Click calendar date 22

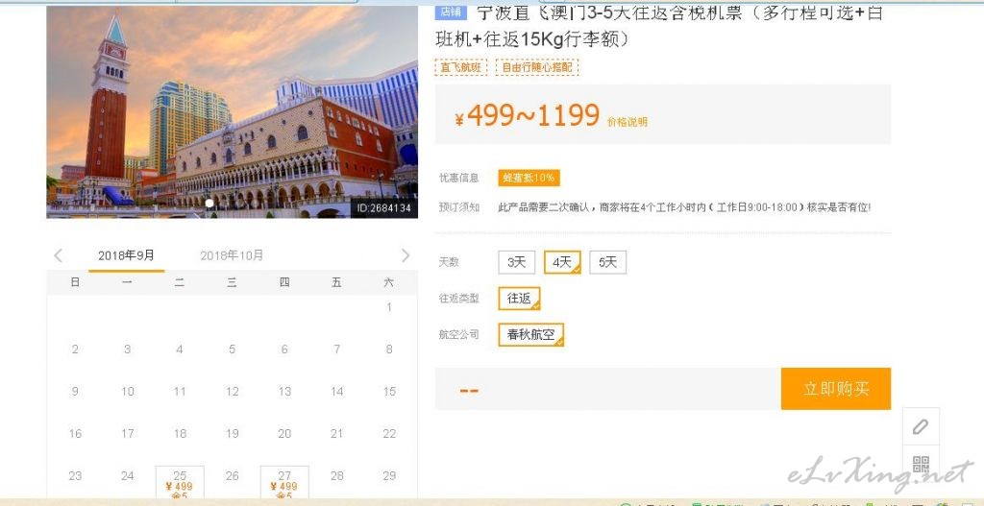click(x=389, y=433)
